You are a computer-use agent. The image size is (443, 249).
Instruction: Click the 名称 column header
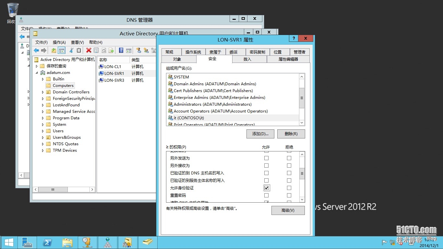coord(114,60)
